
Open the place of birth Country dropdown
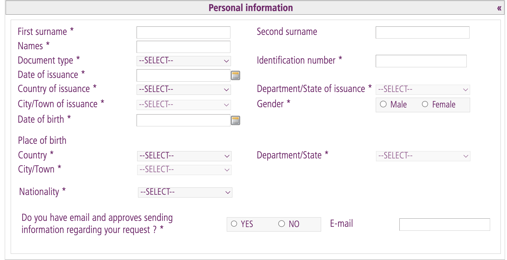pos(184,156)
